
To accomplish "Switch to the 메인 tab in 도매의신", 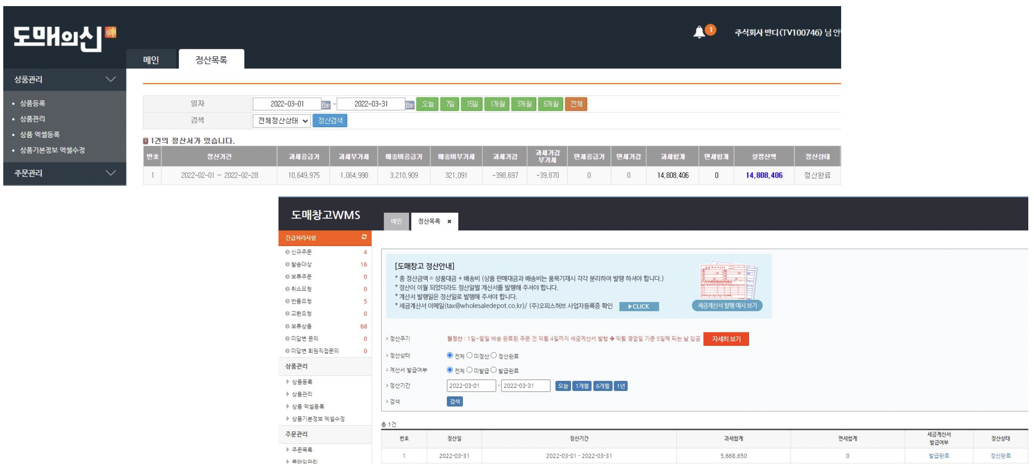I will pos(151,60).
